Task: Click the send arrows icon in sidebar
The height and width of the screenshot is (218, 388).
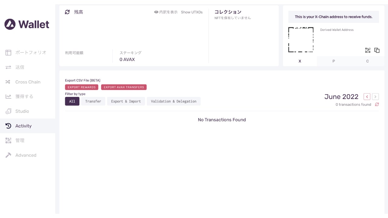Action: click(8, 67)
